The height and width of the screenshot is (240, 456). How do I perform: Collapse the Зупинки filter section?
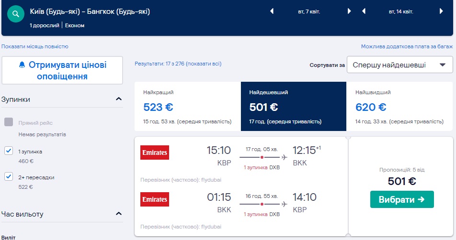click(x=119, y=99)
